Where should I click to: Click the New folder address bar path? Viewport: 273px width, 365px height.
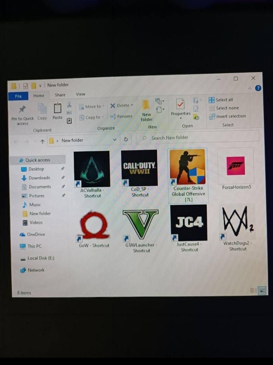pyautogui.click(x=72, y=140)
